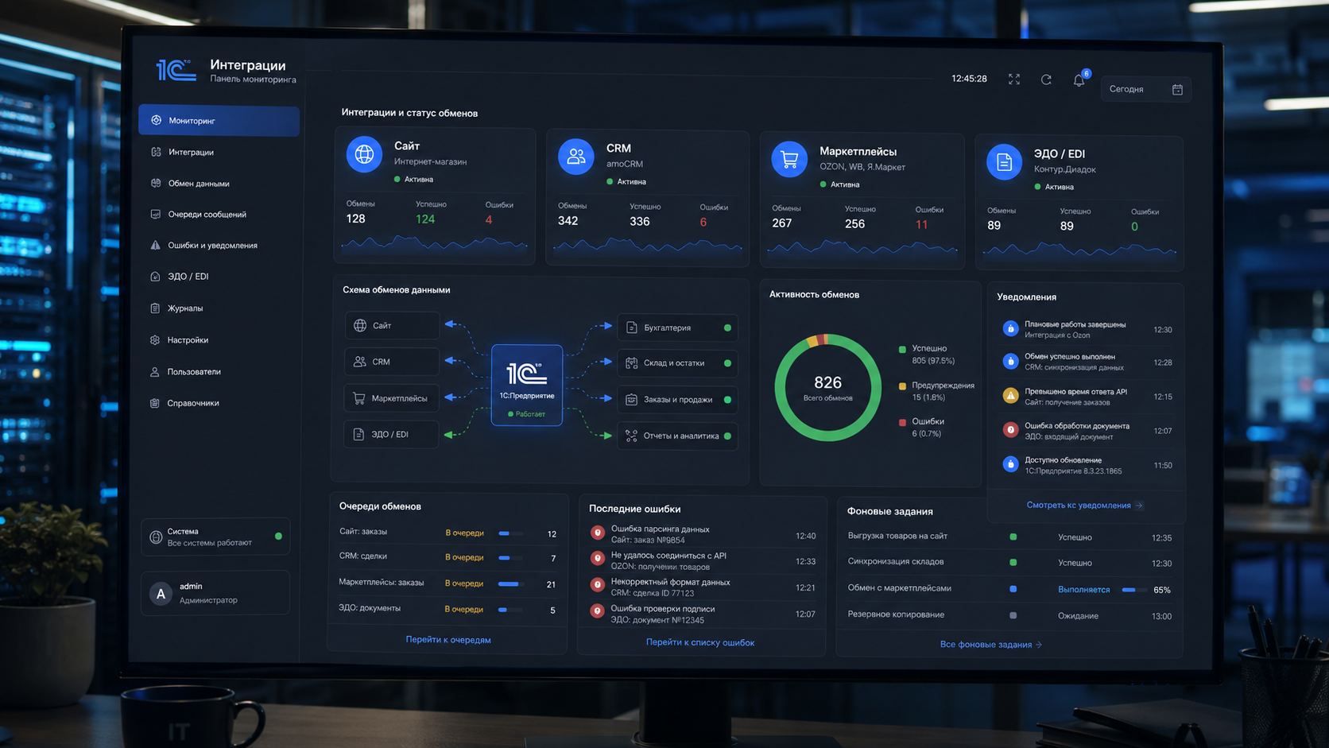
Task: Click error icon for Некорректный формат данных
Action: [598, 584]
